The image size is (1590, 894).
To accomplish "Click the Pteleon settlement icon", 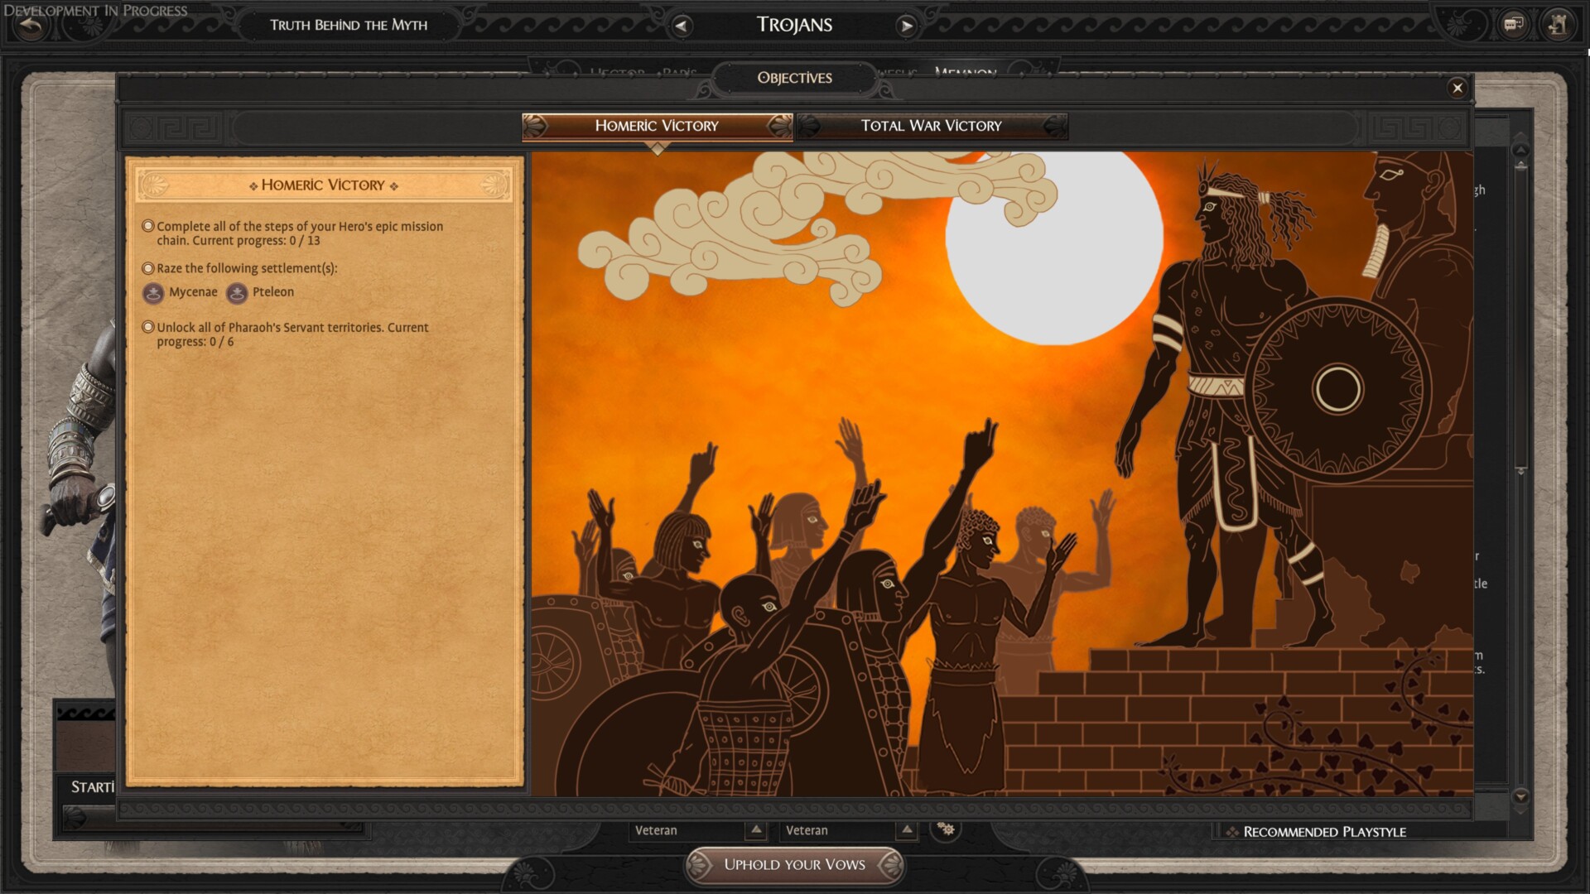I will [237, 293].
